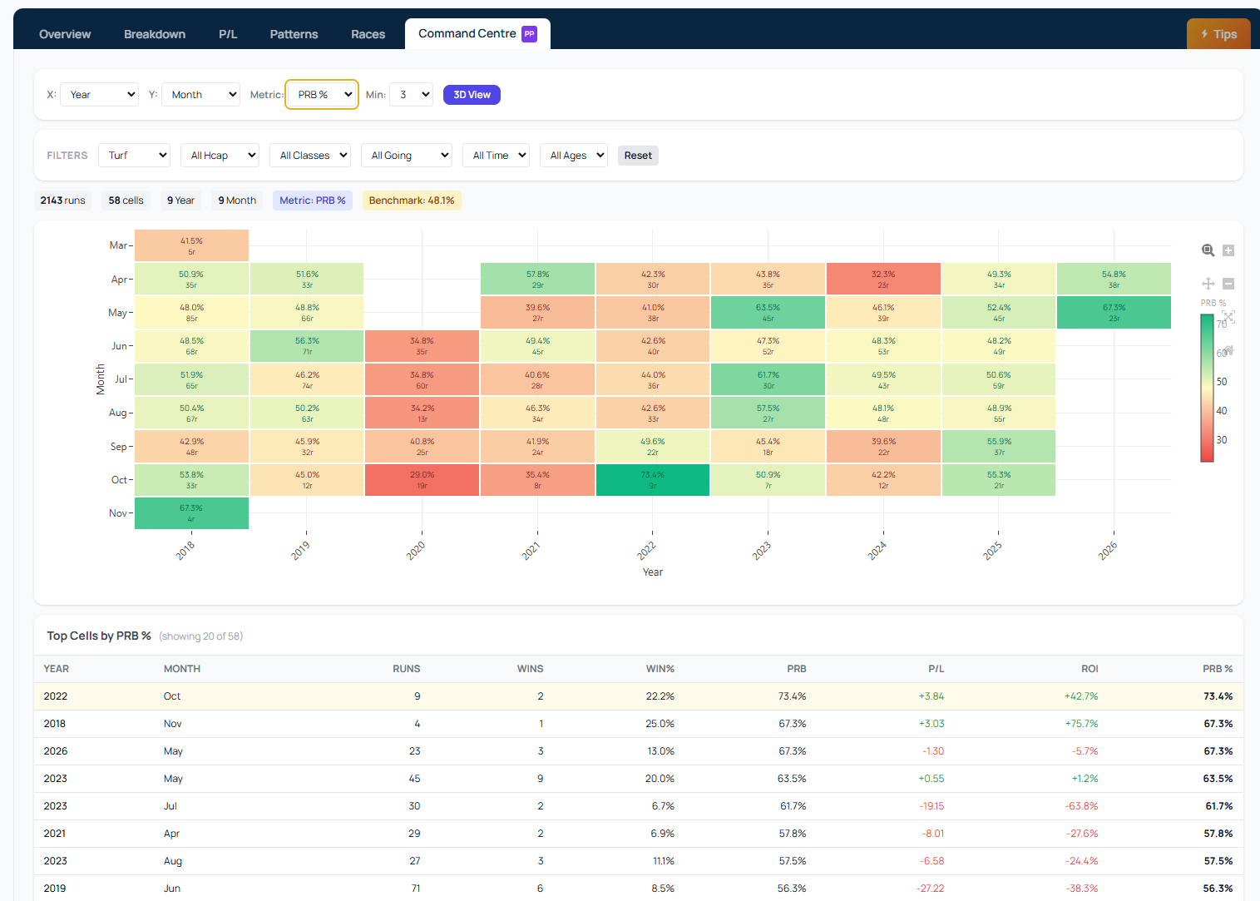The image size is (1260, 901).
Task: Open the All Classes filter dropdown
Action: point(309,156)
